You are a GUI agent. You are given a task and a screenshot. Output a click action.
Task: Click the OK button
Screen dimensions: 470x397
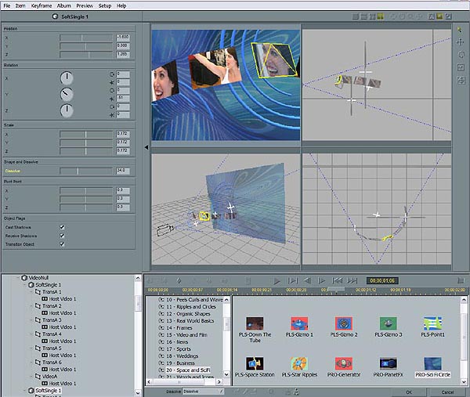pyautogui.click(x=409, y=392)
